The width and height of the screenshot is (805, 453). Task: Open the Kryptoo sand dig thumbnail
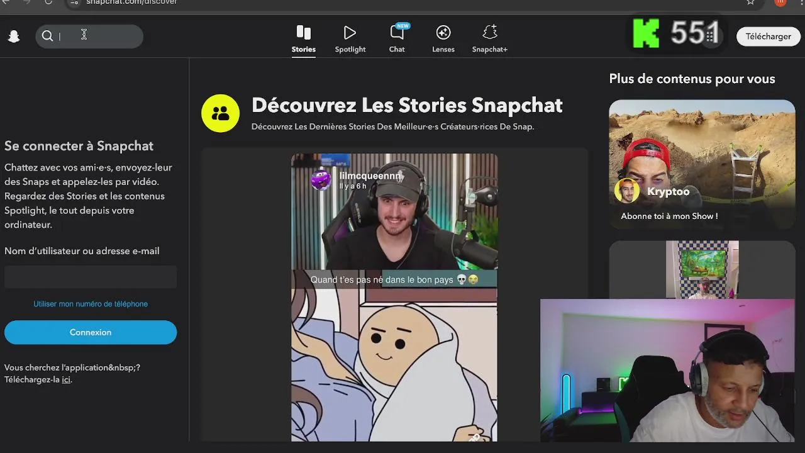702,164
